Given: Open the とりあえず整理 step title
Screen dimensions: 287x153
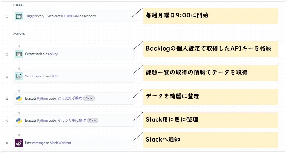Looking at the screenshot, I should click(70, 98).
